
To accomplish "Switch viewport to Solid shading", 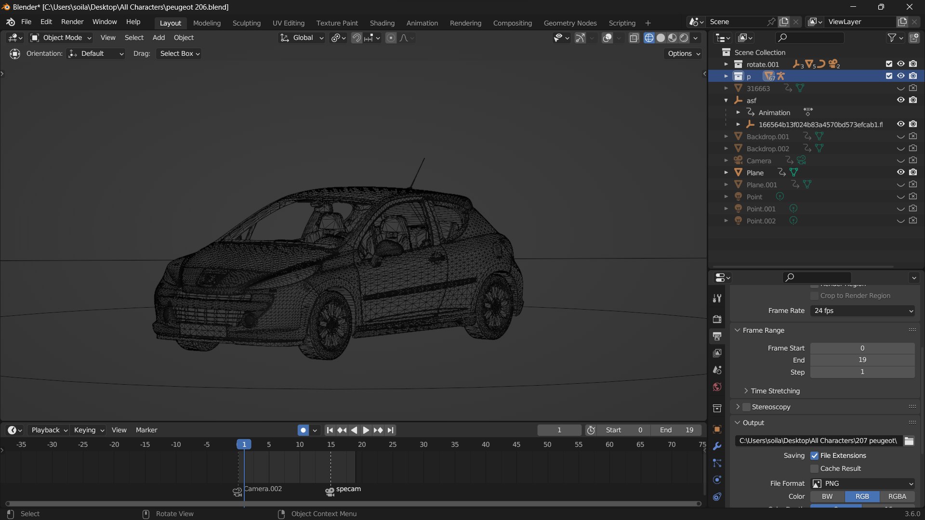I will tap(661, 38).
